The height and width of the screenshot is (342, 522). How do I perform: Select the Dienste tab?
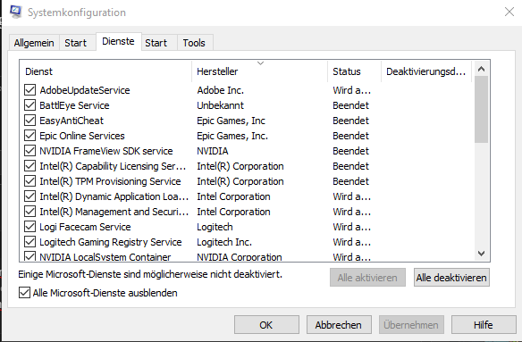pyautogui.click(x=119, y=41)
